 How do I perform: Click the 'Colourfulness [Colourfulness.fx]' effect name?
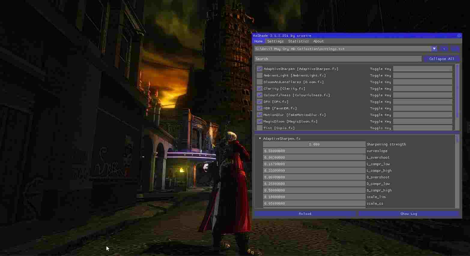pyautogui.click(x=297, y=95)
